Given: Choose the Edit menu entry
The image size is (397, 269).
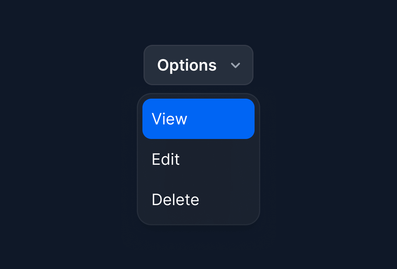Looking at the screenshot, I should click(198, 159).
